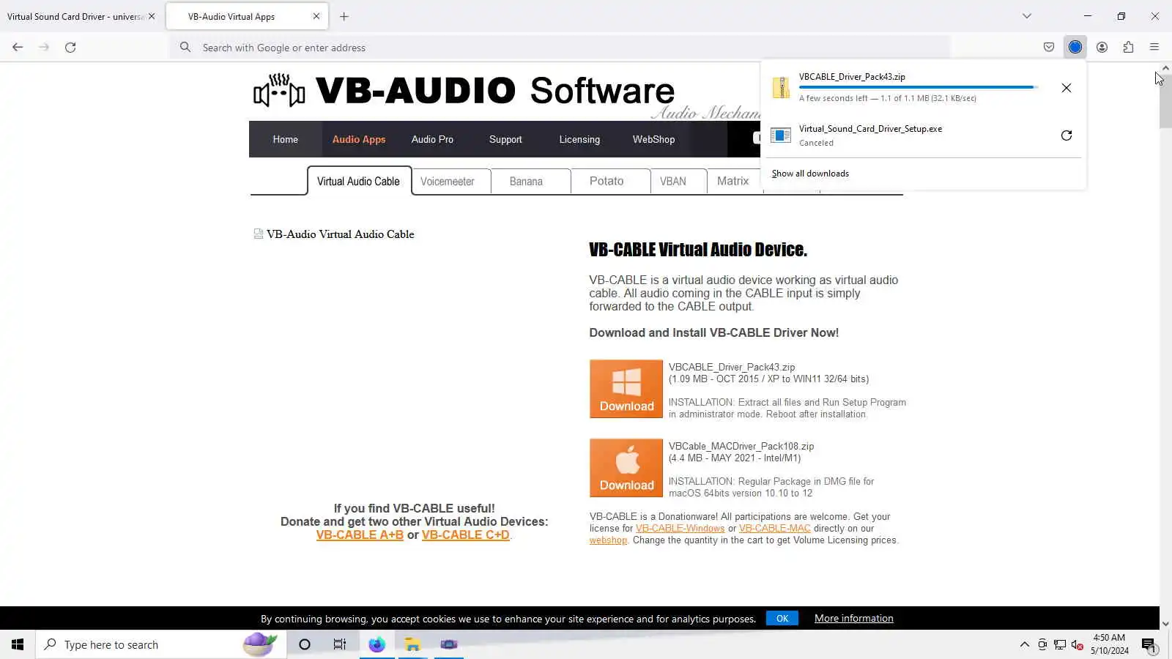Open the Audio Pro menu
Screen dimensions: 1172x659
coord(432,139)
